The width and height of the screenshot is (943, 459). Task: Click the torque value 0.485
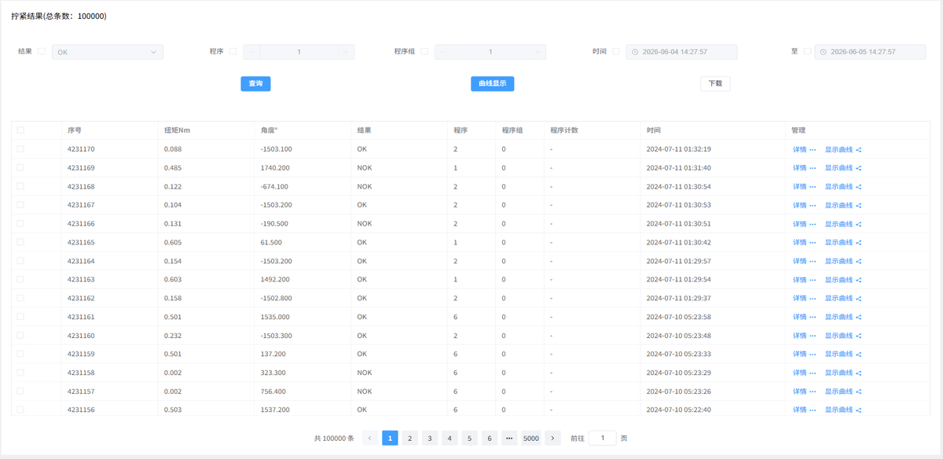point(173,167)
